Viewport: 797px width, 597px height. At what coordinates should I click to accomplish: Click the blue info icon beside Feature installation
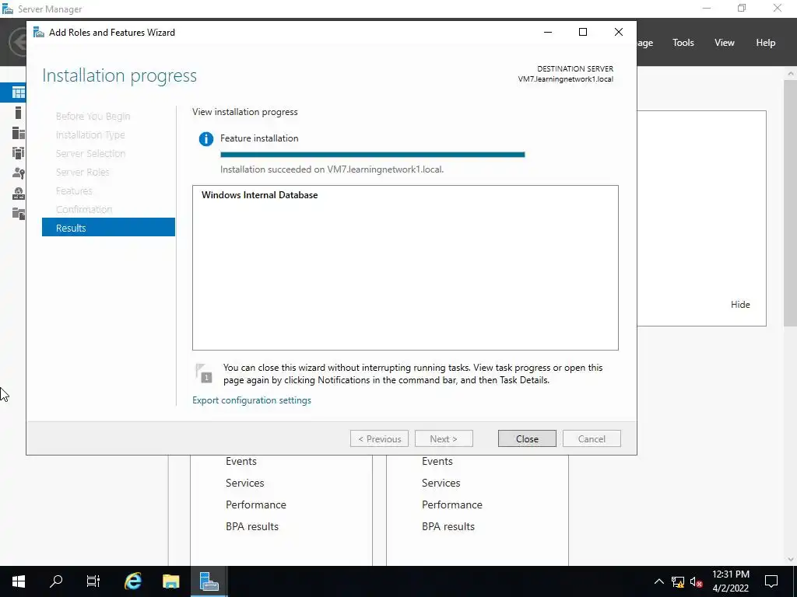coord(205,138)
